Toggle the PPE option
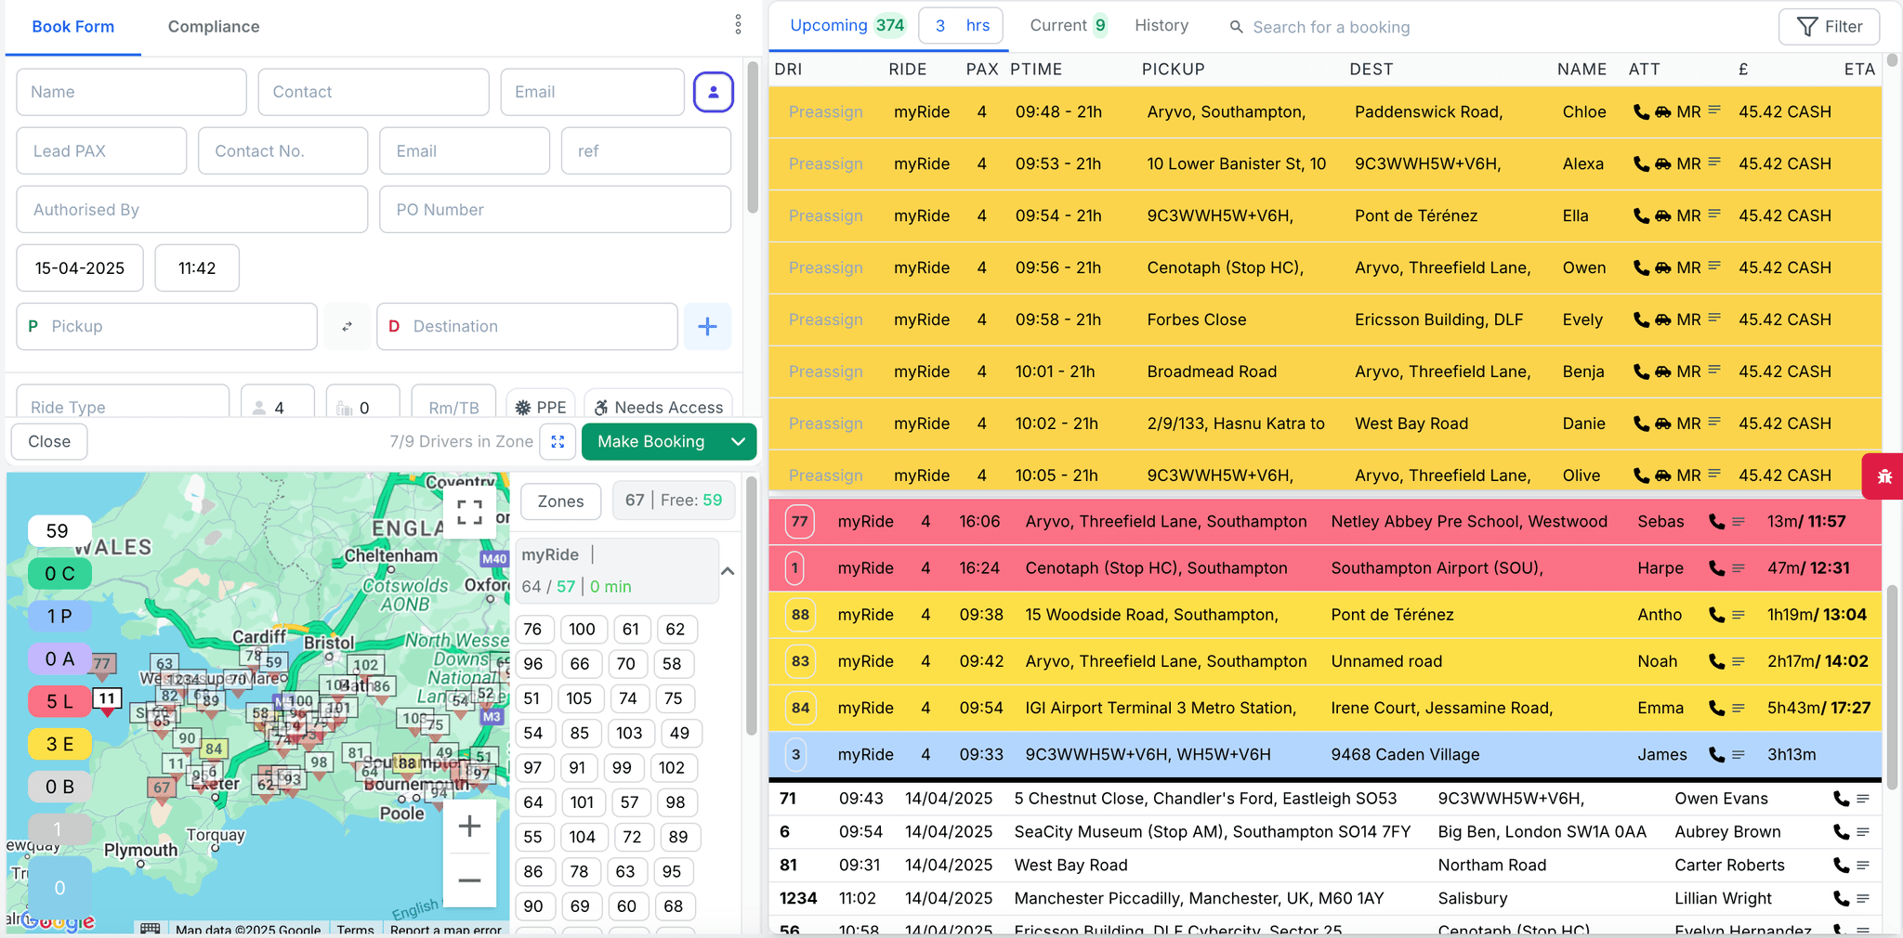 [x=541, y=407]
